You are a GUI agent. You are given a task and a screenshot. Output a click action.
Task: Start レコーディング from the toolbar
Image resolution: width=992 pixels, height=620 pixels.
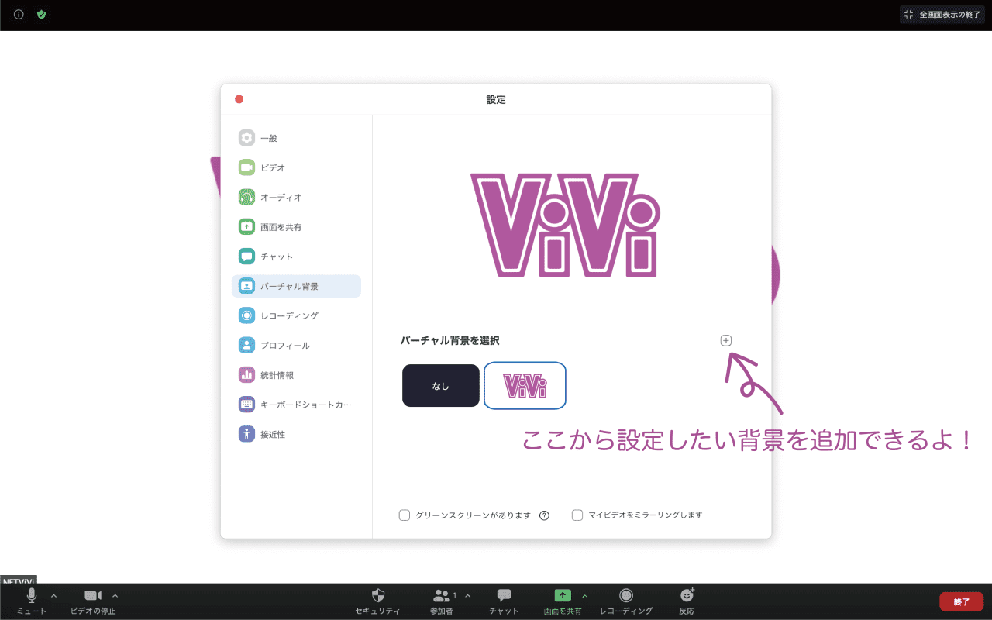[626, 601]
